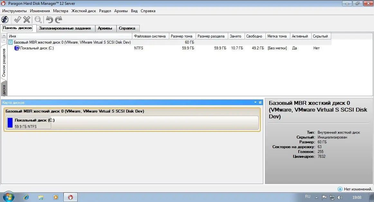Open the Инструменты menu
The width and height of the screenshot is (374, 202).
[x=14, y=11]
